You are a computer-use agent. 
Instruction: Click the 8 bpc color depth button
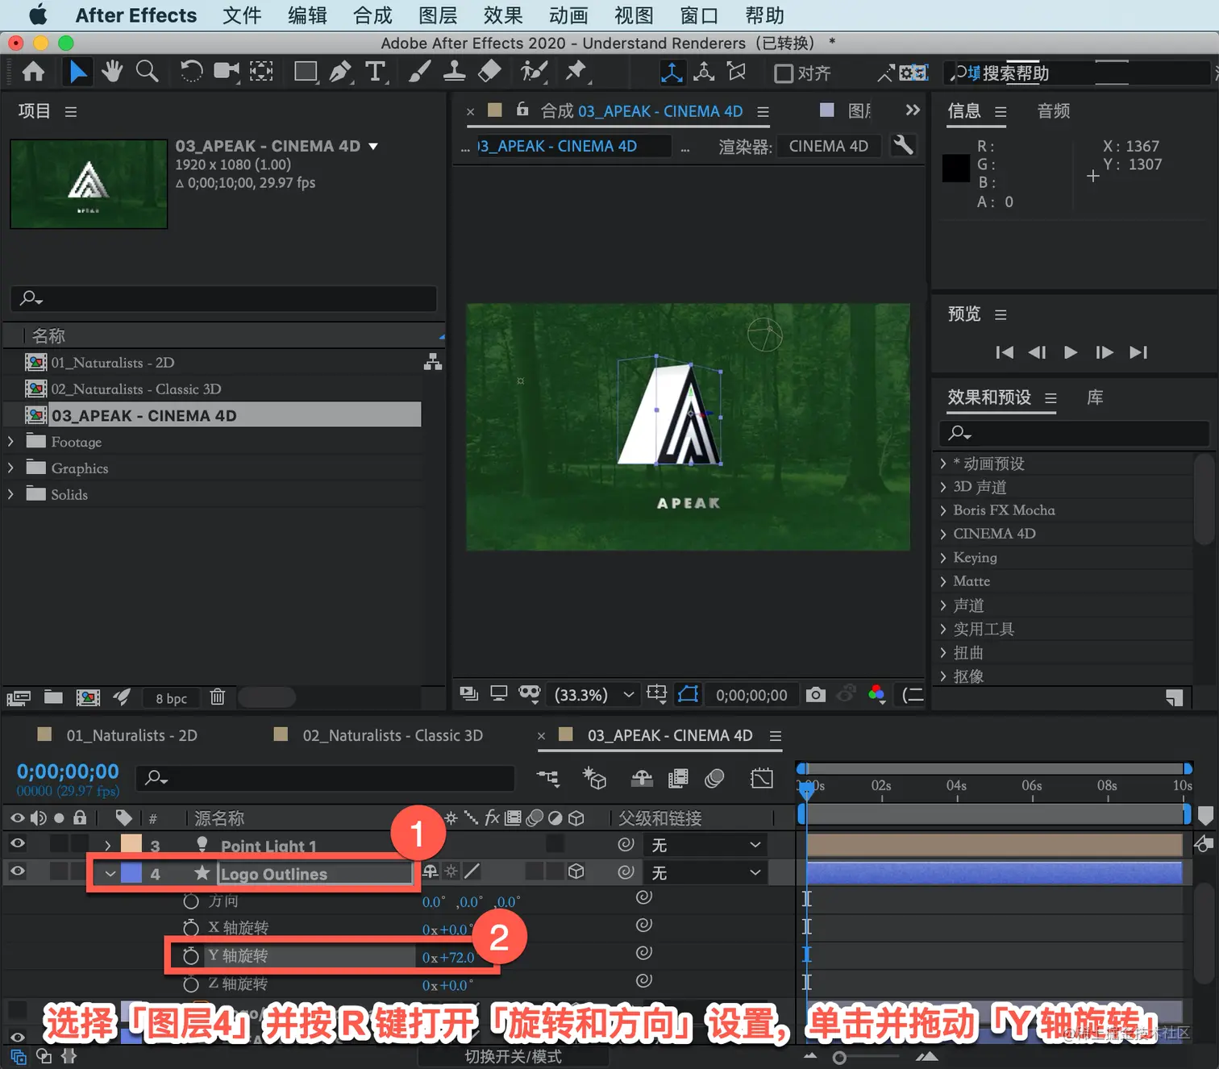pyautogui.click(x=172, y=698)
